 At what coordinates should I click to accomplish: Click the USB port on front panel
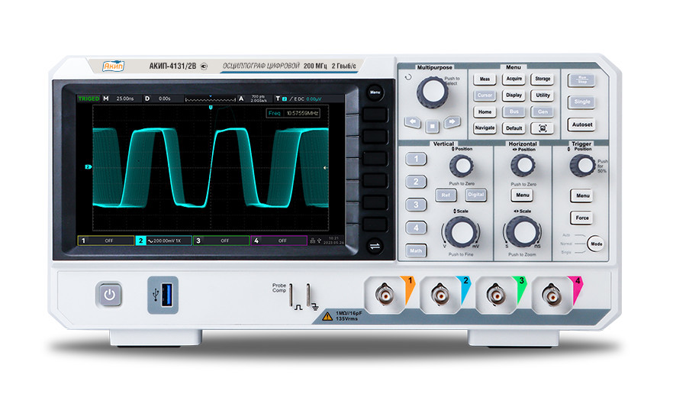point(163,295)
